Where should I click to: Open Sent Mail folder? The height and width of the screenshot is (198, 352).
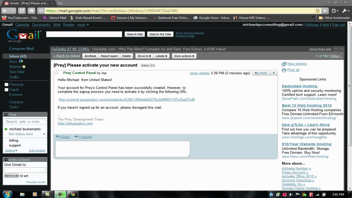17,72
